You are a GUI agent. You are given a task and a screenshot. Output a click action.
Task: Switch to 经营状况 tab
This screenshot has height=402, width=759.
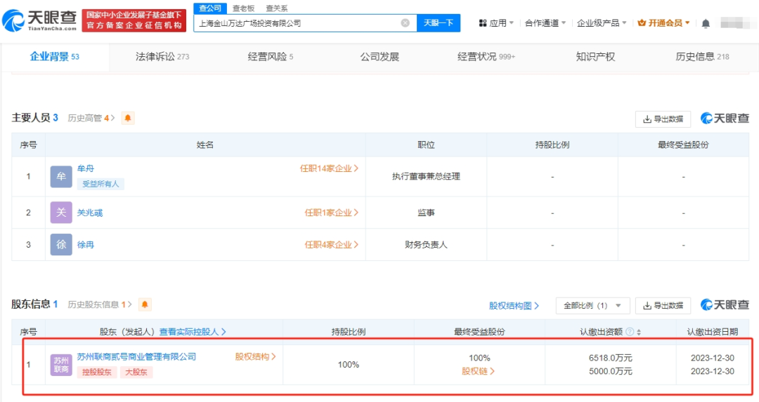[x=486, y=57]
